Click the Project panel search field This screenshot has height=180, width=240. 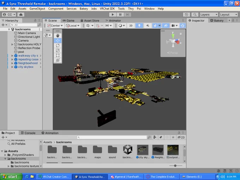coord(112,137)
